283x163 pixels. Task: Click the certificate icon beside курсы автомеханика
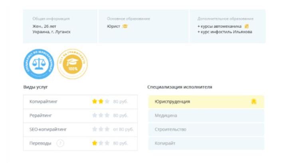click(x=247, y=26)
